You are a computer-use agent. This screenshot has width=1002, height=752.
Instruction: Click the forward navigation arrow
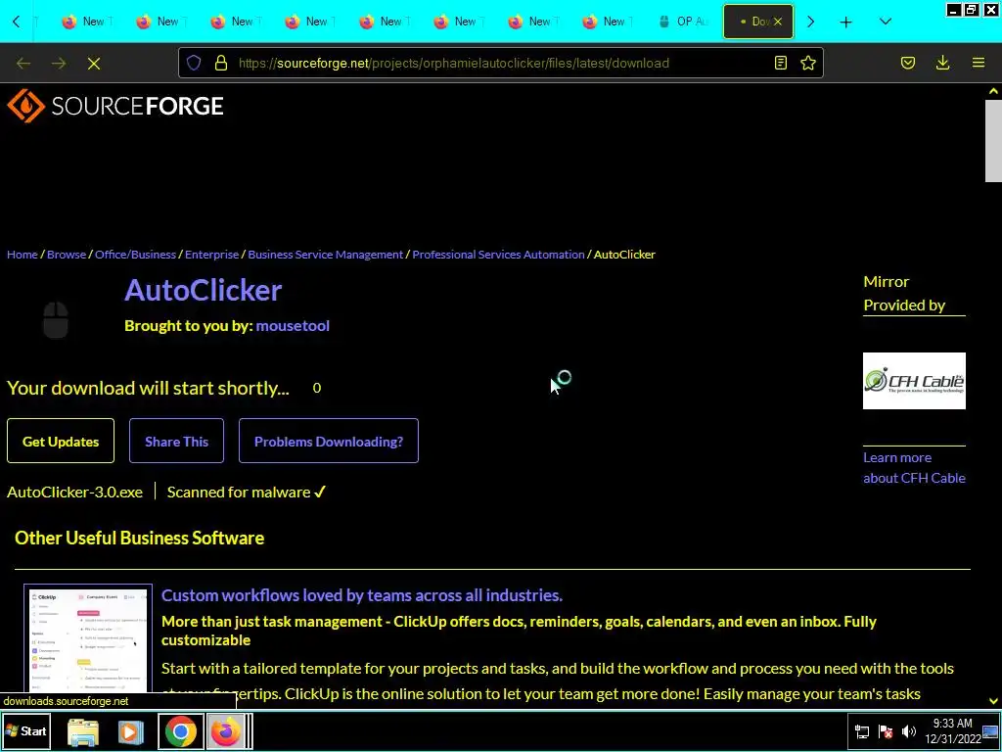59,64
